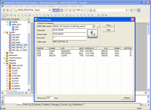Click the PRESIDENT cell in JOB column
151x110 pixels.
(x=66, y=53)
